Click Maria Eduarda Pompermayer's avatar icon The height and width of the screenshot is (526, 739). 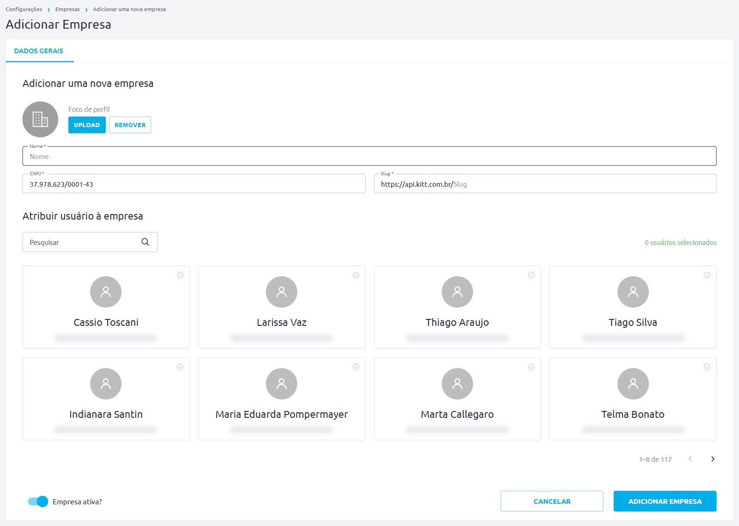pyautogui.click(x=282, y=384)
